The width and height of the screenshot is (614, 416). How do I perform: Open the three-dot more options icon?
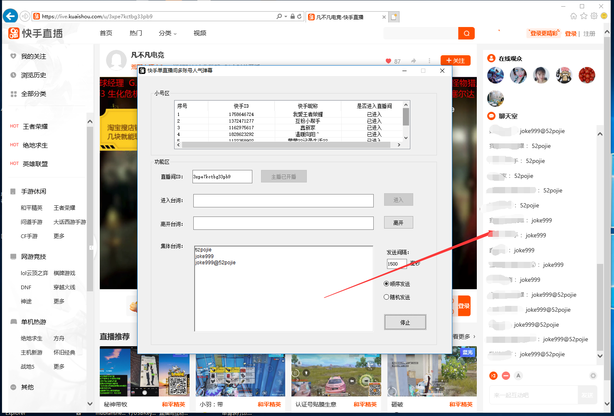tap(429, 61)
